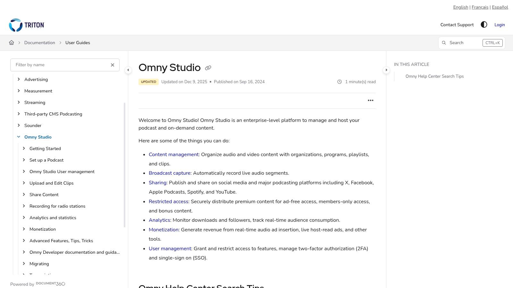Image resolution: width=513 pixels, height=288 pixels.
Task: Click the Triton logo
Action: (27, 25)
